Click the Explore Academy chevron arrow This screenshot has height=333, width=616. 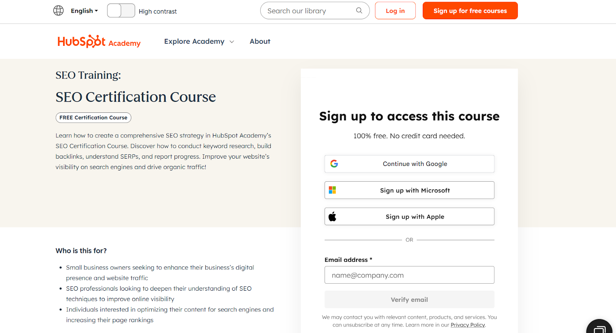[232, 42]
